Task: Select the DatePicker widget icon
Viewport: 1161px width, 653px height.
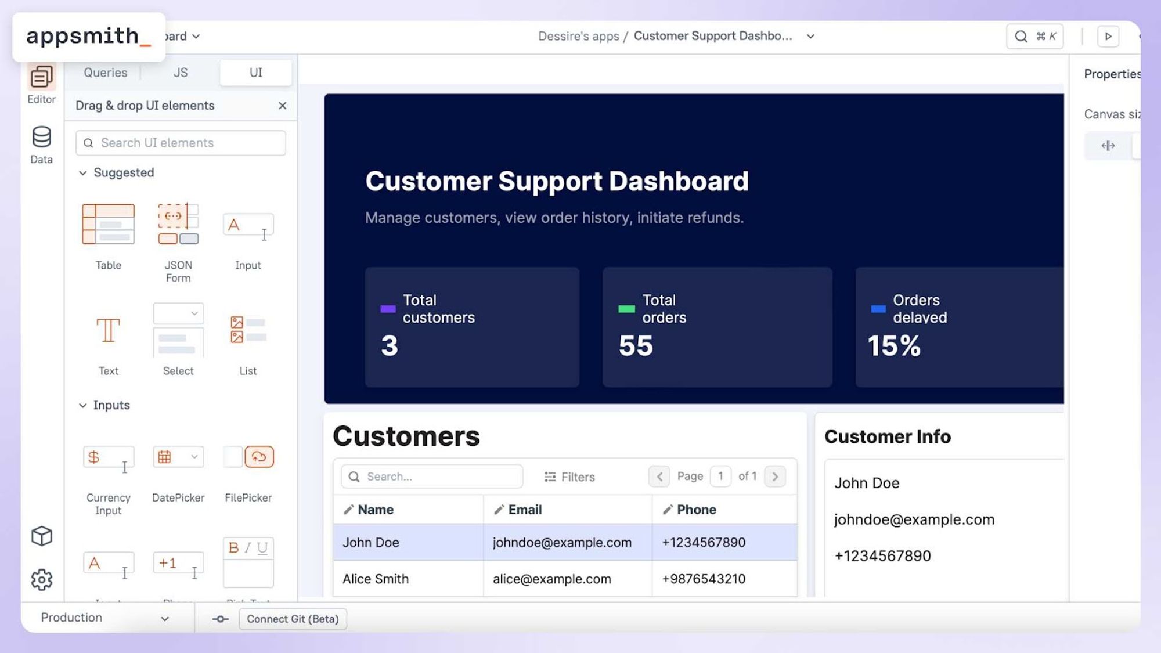Action: 178,457
